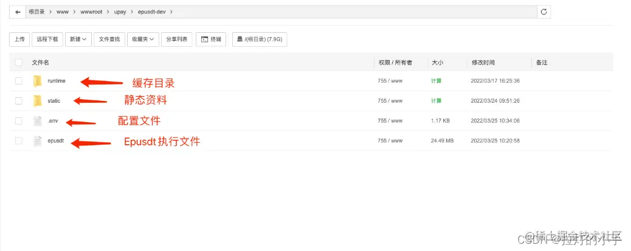Toggle the select-all checkbox in header
This screenshot has height=251, width=631.
pos(18,63)
